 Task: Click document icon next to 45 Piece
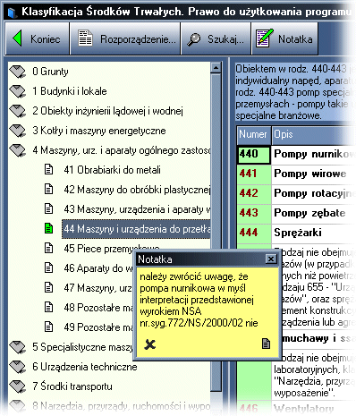(48, 249)
